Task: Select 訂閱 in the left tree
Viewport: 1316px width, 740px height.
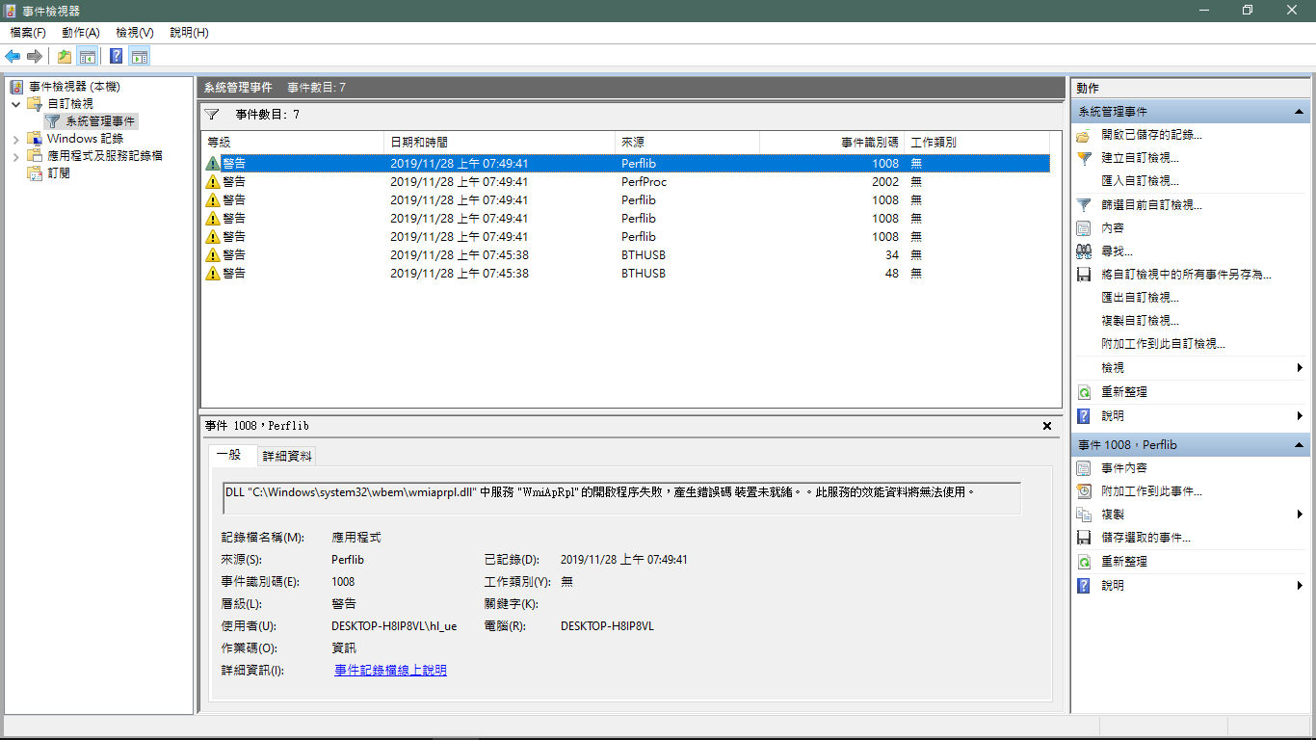Action: pos(59,173)
